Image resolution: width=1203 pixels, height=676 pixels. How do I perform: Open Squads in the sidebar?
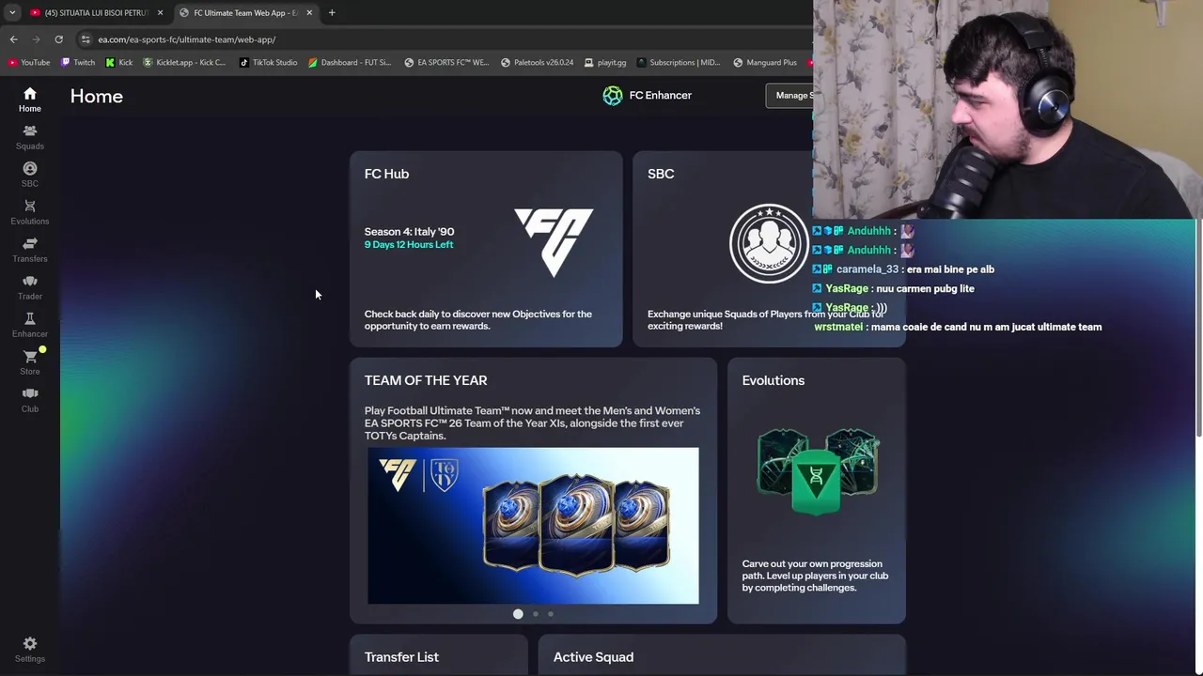(30, 137)
